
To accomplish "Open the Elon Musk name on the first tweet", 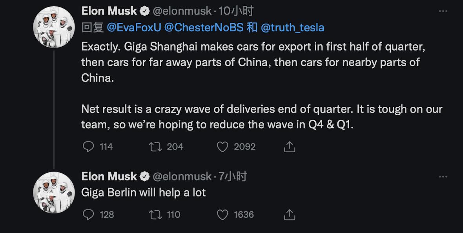I will [x=109, y=11].
